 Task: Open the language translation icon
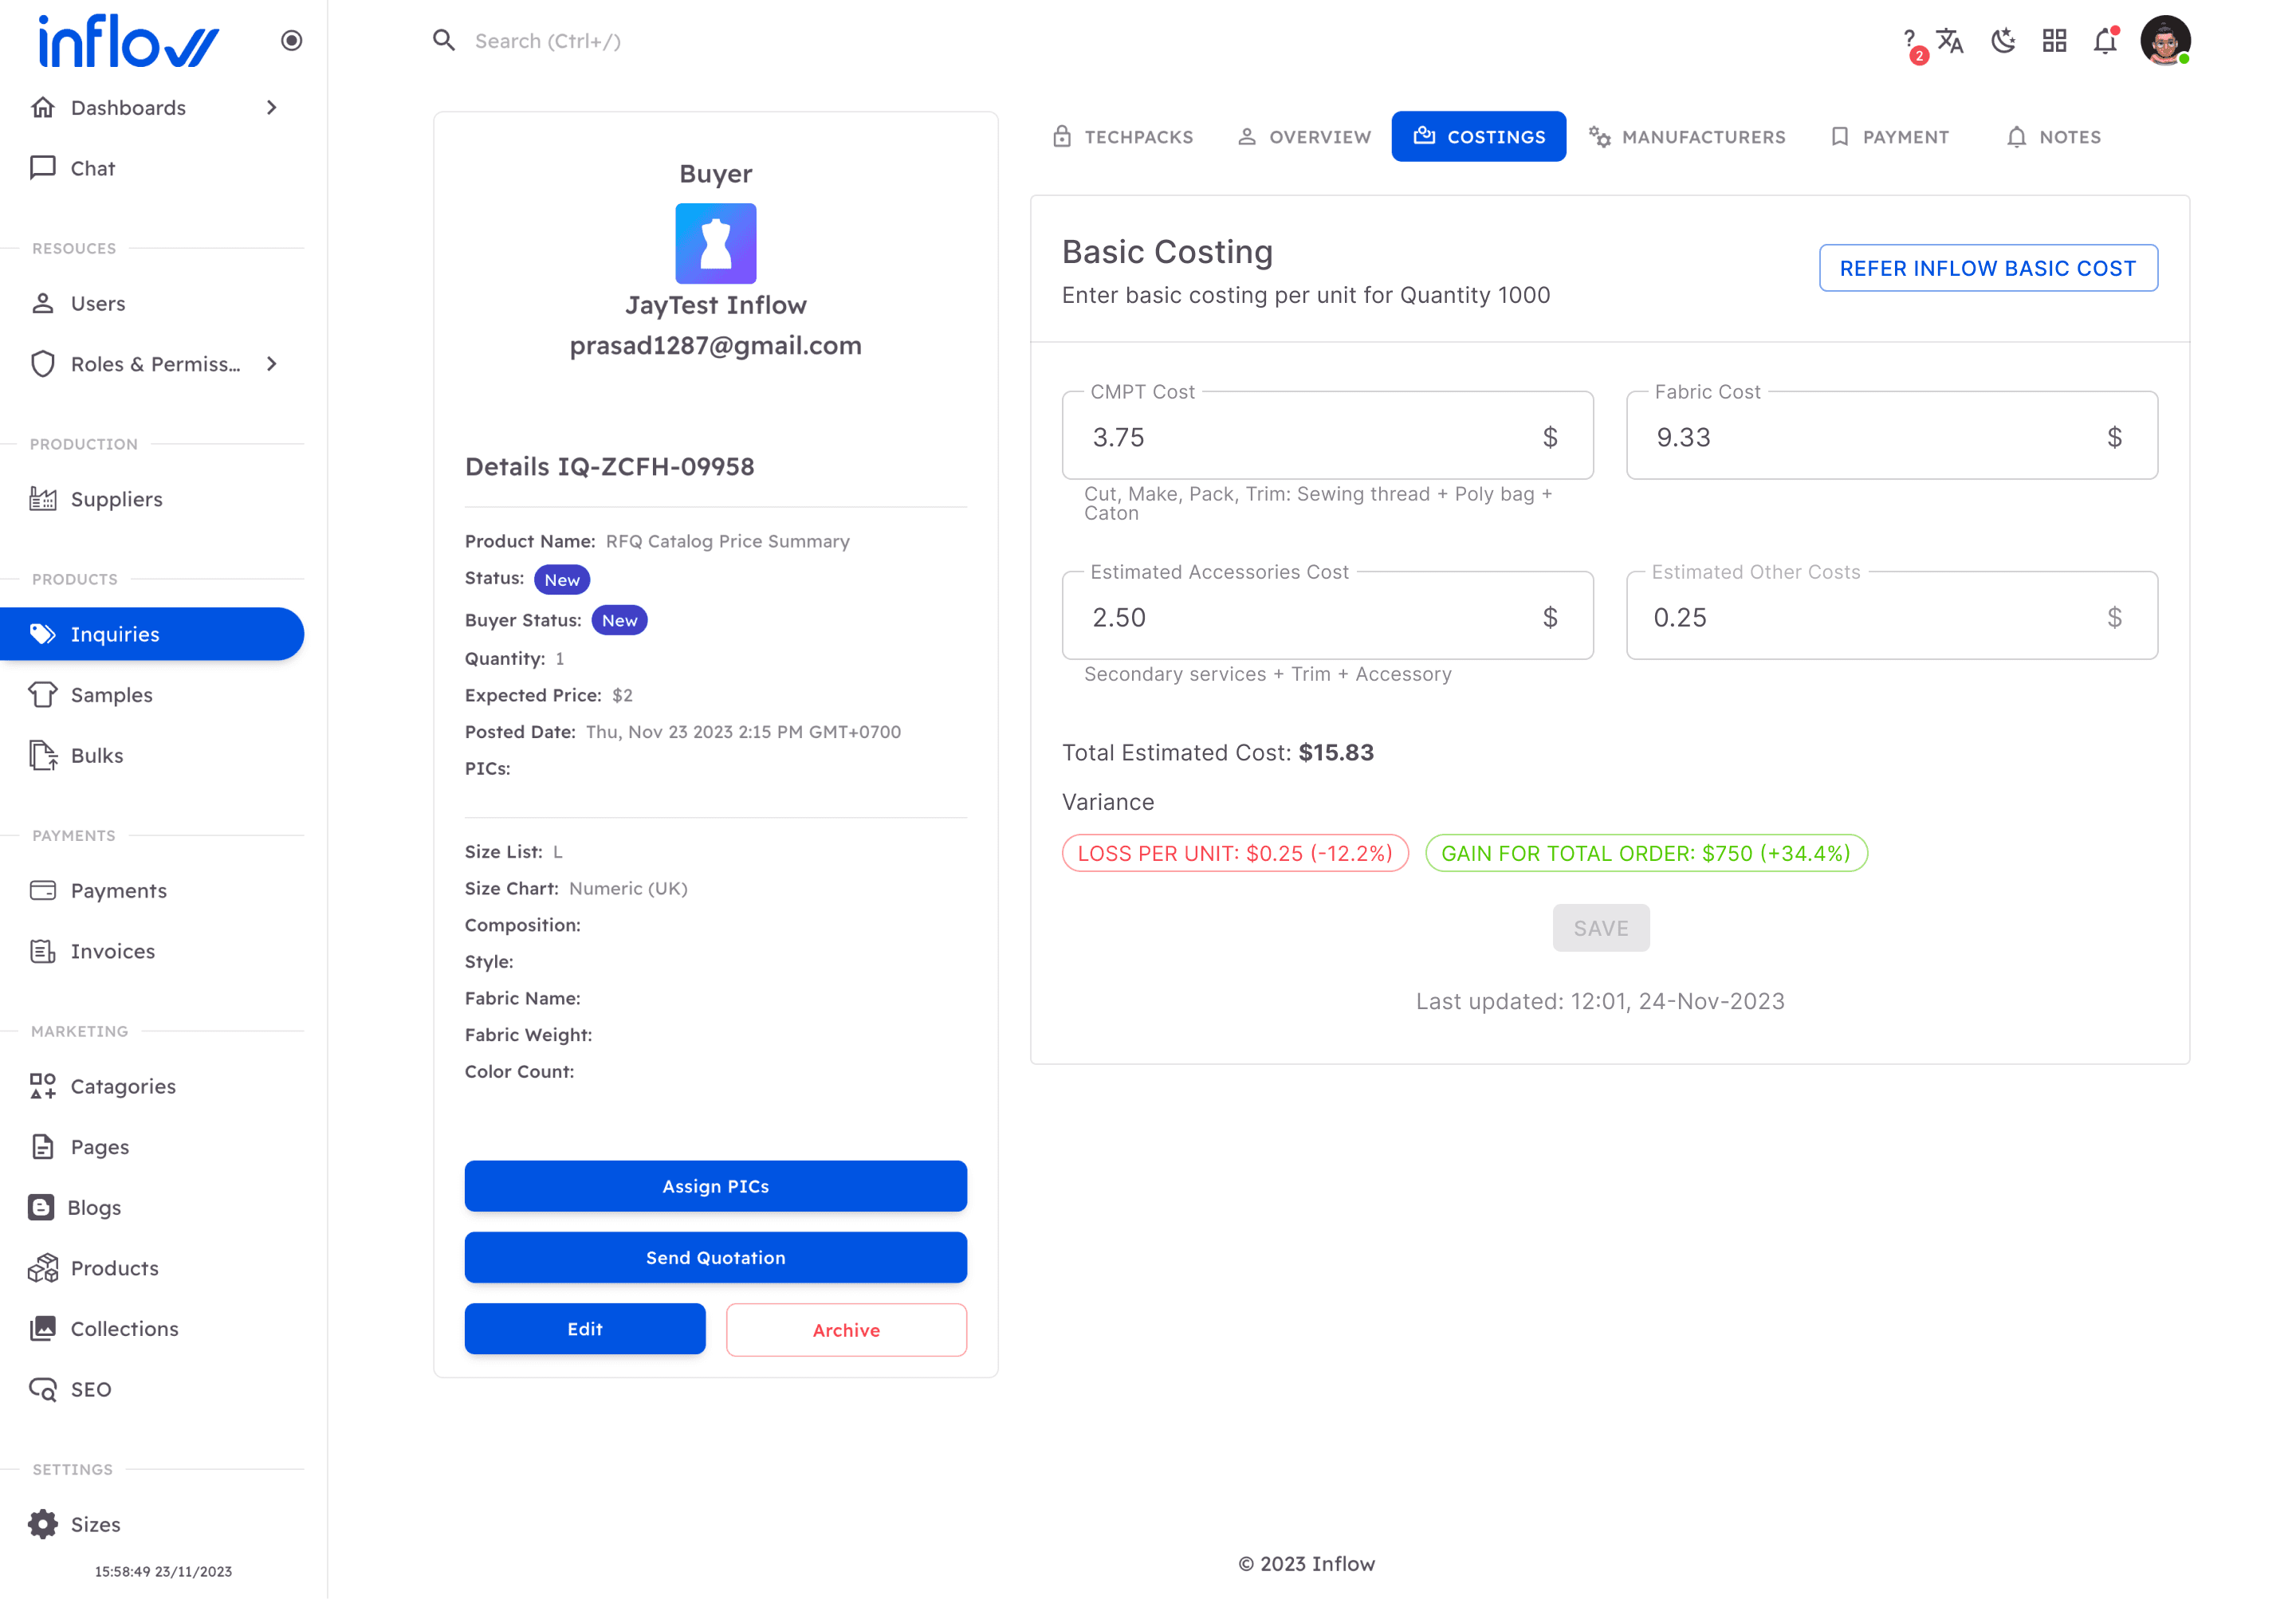pos(1950,41)
